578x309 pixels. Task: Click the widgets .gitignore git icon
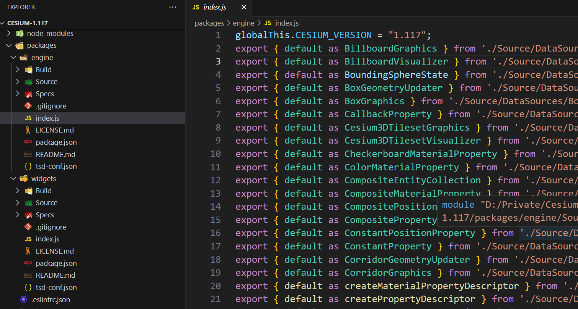coord(28,227)
